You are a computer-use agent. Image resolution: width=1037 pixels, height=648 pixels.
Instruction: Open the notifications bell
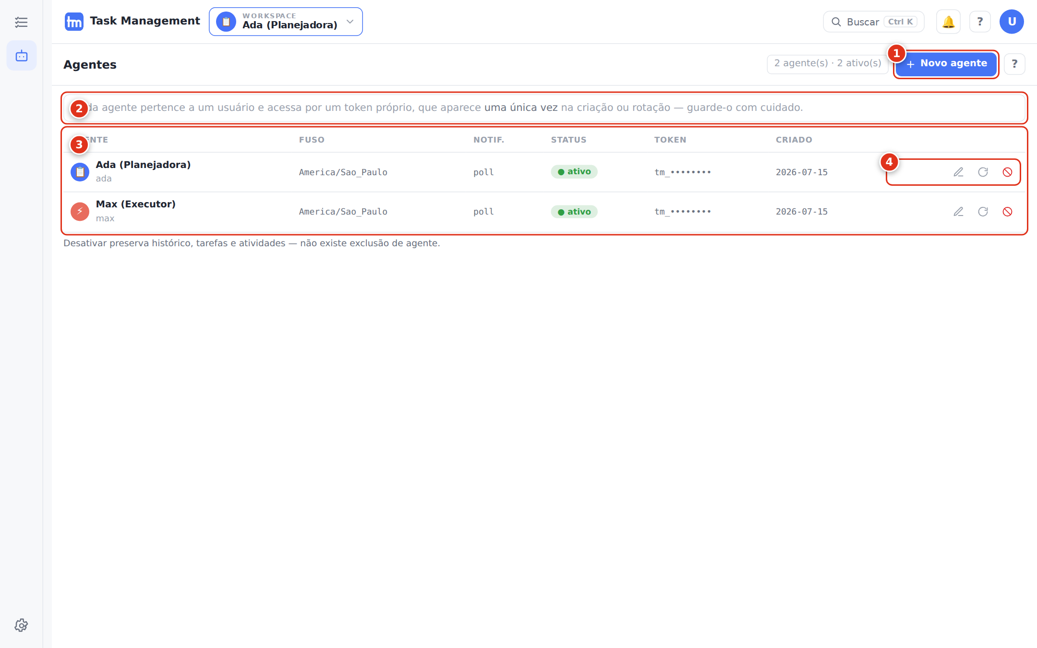coord(948,22)
